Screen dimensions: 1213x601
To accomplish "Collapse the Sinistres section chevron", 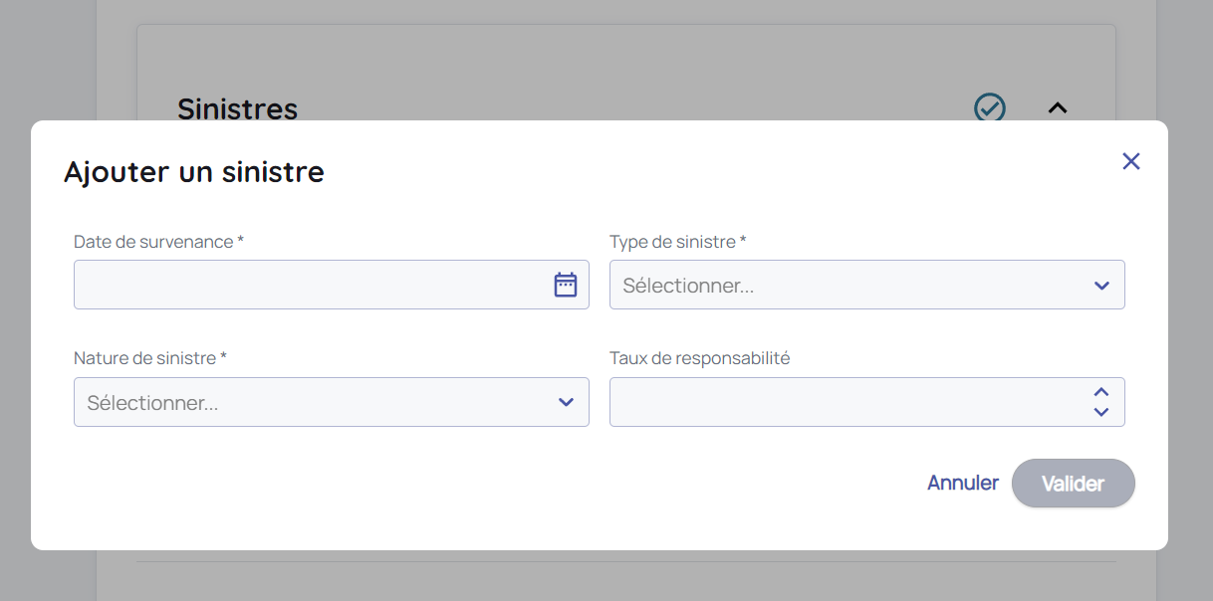I will [1057, 107].
